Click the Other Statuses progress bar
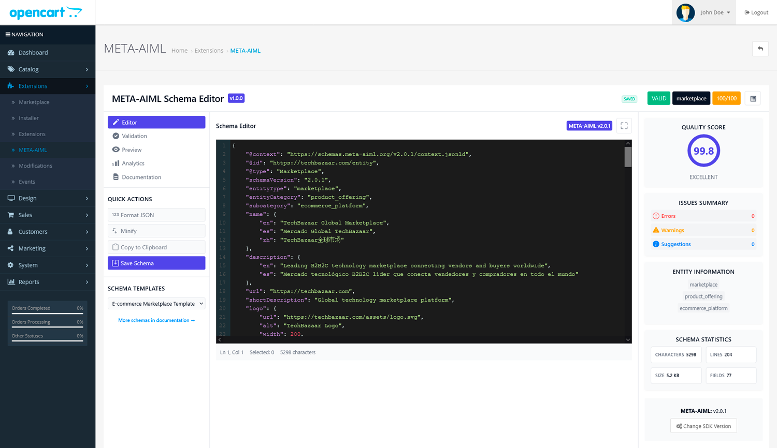This screenshot has width=777, height=448. pyautogui.click(x=47, y=341)
